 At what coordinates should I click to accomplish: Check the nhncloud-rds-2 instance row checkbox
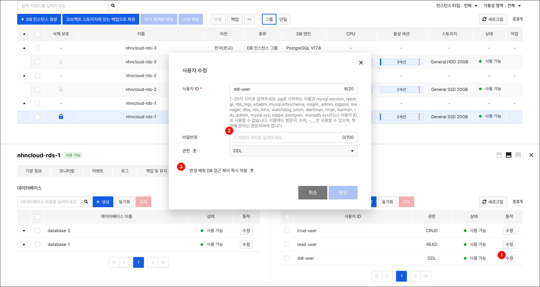coord(37,89)
